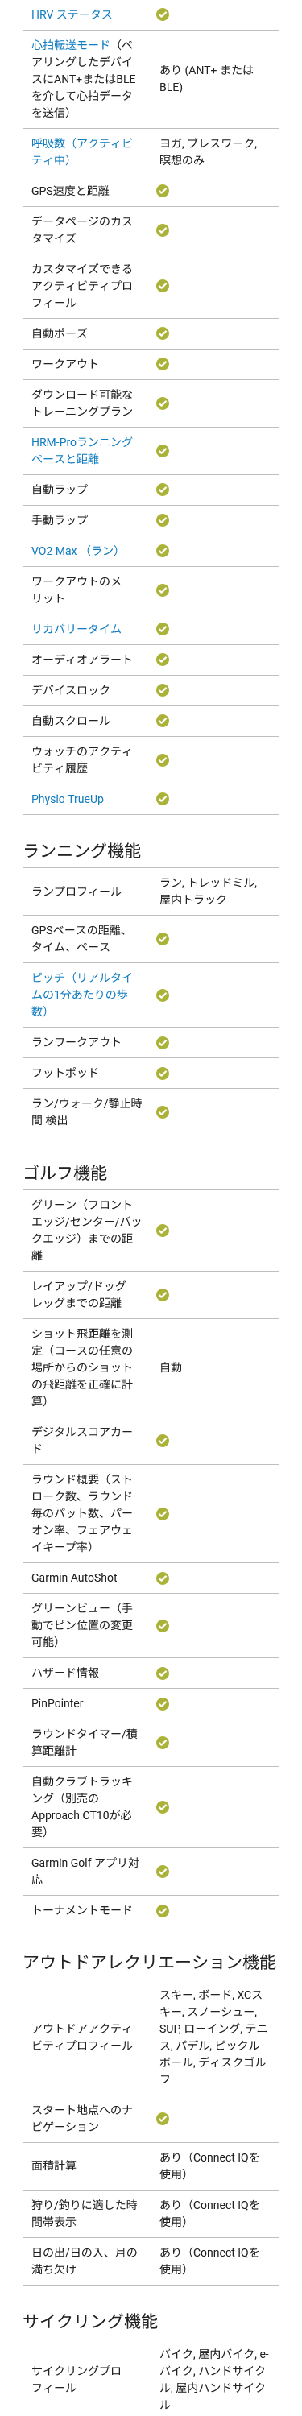Open the Physio TrueUp link
Image resolution: width=302 pixels, height=2416 pixels.
(x=68, y=799)
